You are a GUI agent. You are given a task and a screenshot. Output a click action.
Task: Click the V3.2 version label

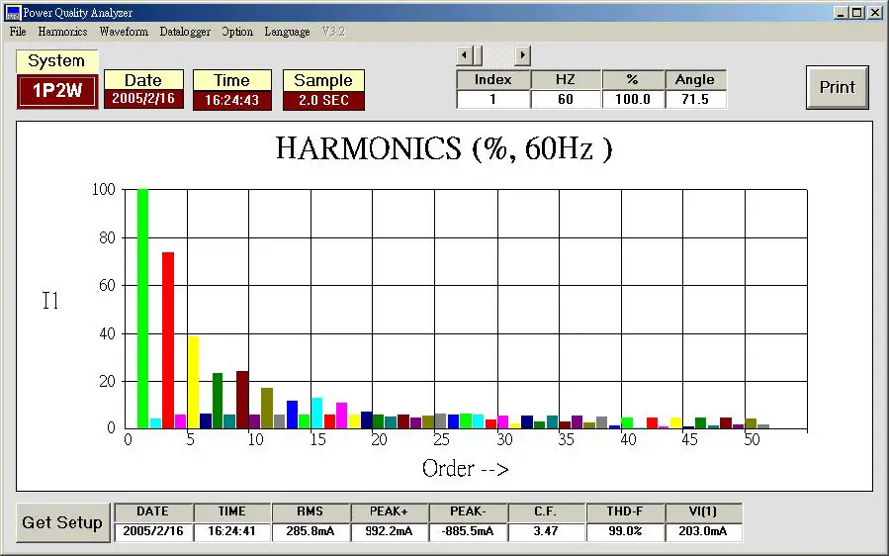pos(333,32)
